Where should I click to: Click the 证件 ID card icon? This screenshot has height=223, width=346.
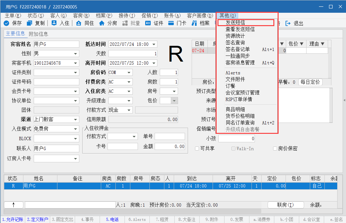(148, 23)
